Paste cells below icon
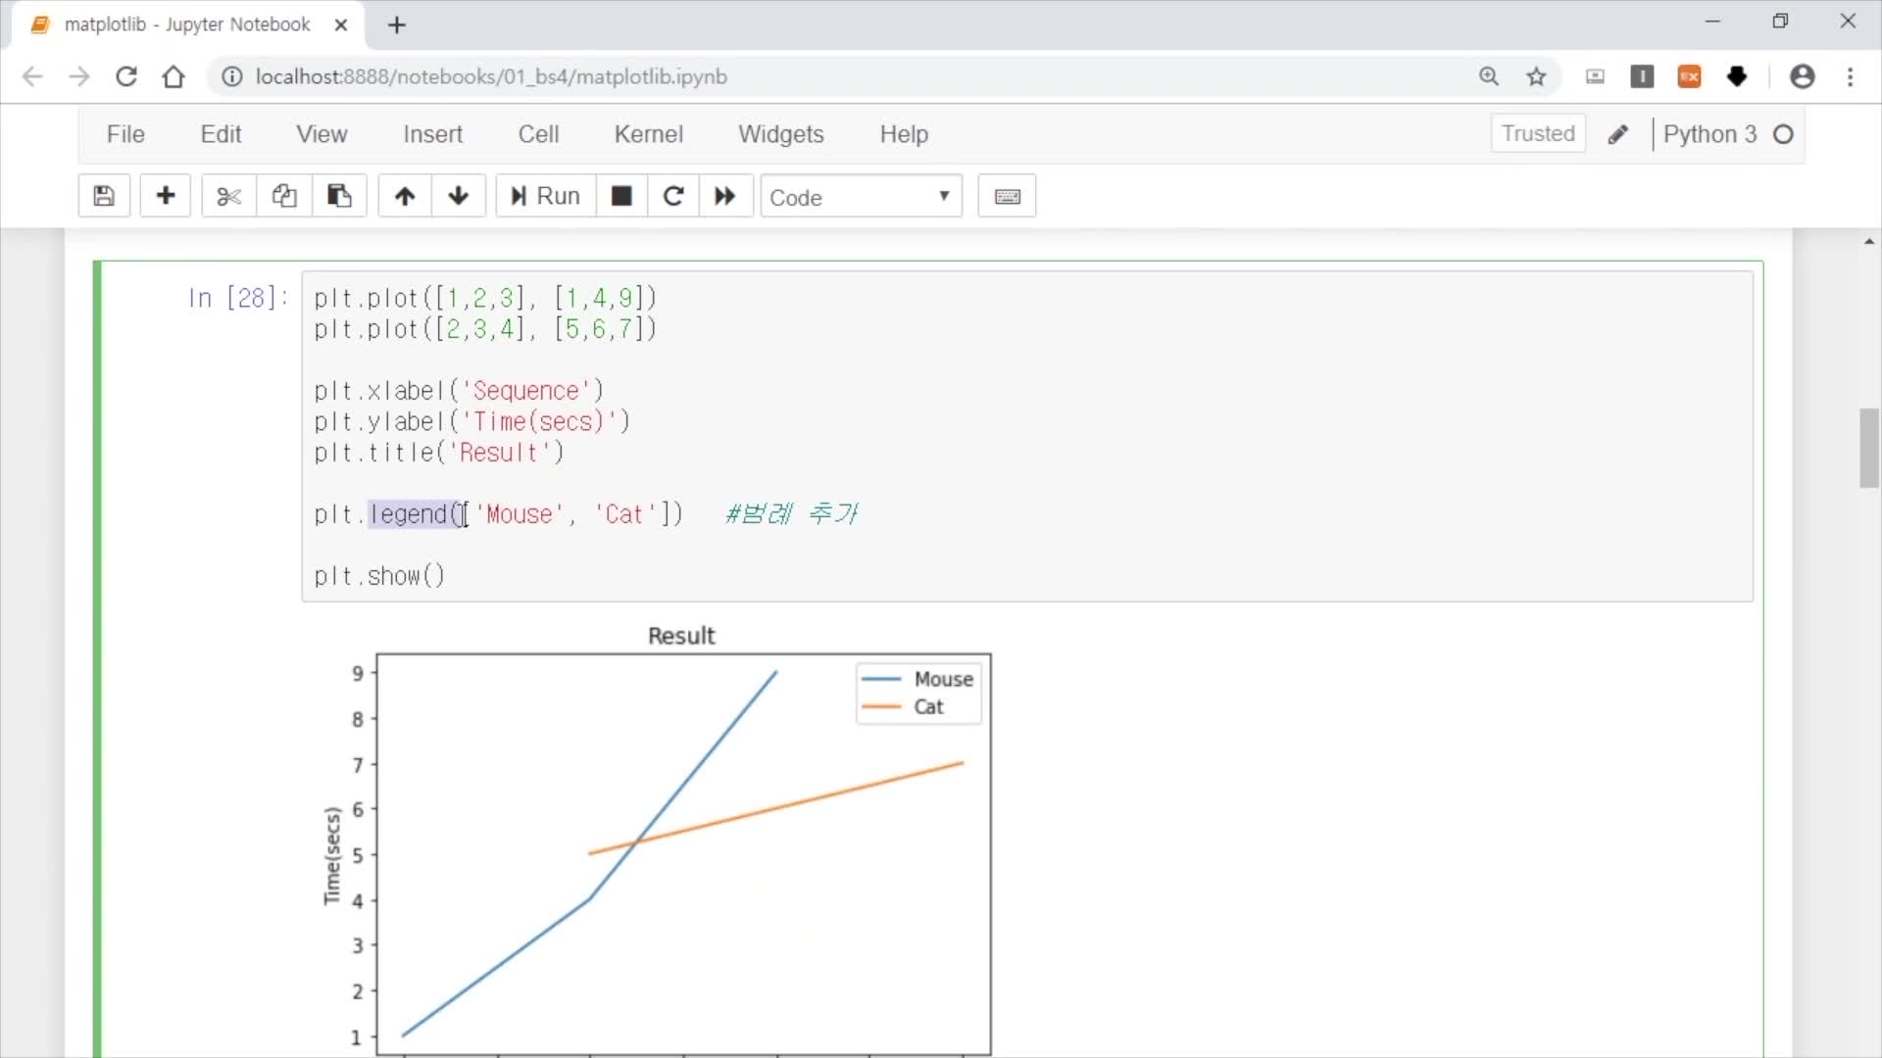Viewport: 1882px width, 1058px height. point(339,196)
